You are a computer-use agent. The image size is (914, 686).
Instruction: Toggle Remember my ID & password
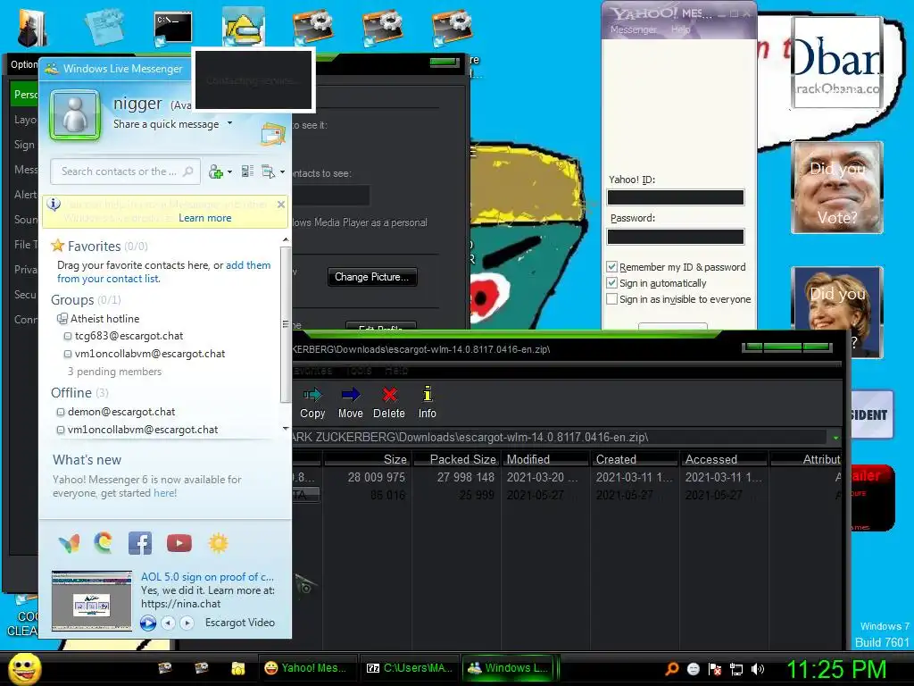611,267
